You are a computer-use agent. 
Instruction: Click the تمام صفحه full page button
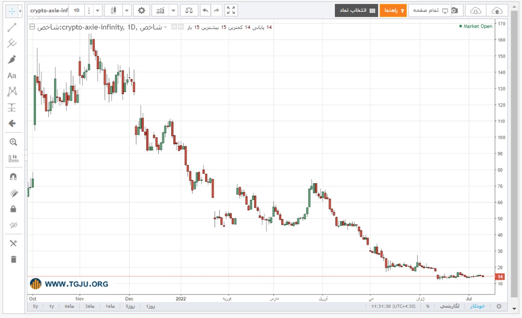[430, 11]
